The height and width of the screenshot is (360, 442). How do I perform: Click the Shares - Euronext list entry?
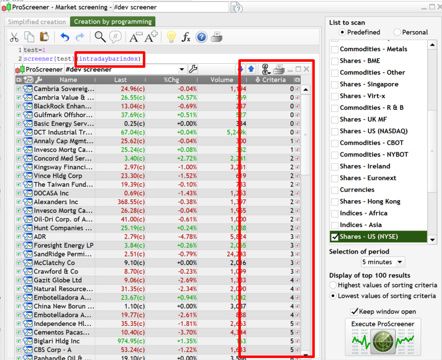coord(368,178)
